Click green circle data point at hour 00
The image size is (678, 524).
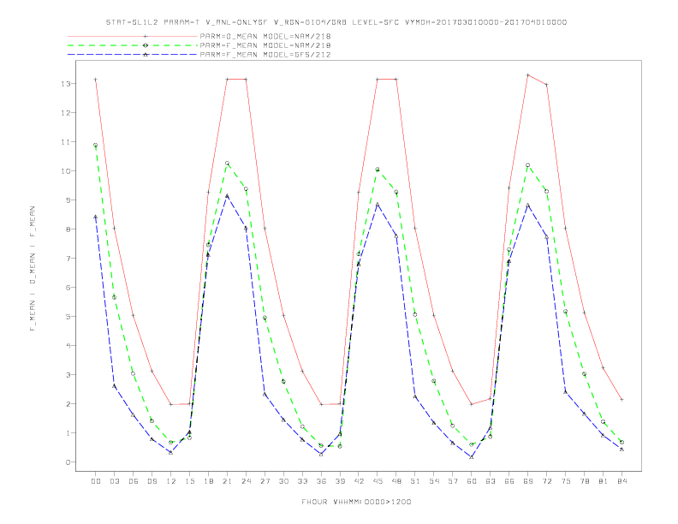click(x=96, y=146)
